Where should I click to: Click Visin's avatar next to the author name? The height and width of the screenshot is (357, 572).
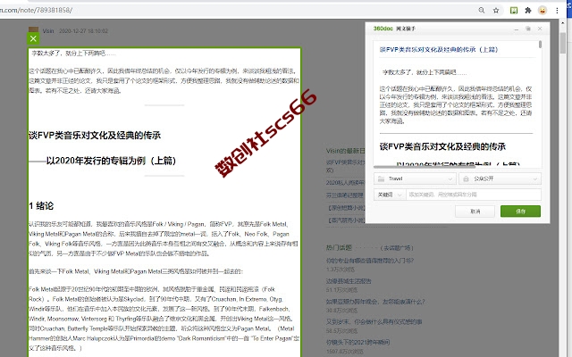tap(33, 29)
